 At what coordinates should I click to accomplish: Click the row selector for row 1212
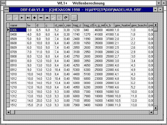point(8,92)
